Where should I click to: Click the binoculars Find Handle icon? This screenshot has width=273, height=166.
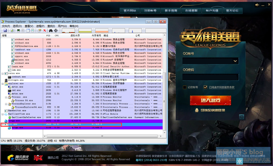pos(51,31)
